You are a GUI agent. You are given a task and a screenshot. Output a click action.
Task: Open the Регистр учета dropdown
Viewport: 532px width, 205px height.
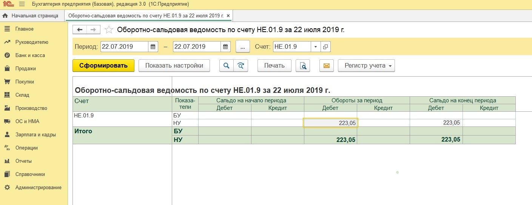coord(366,66)
